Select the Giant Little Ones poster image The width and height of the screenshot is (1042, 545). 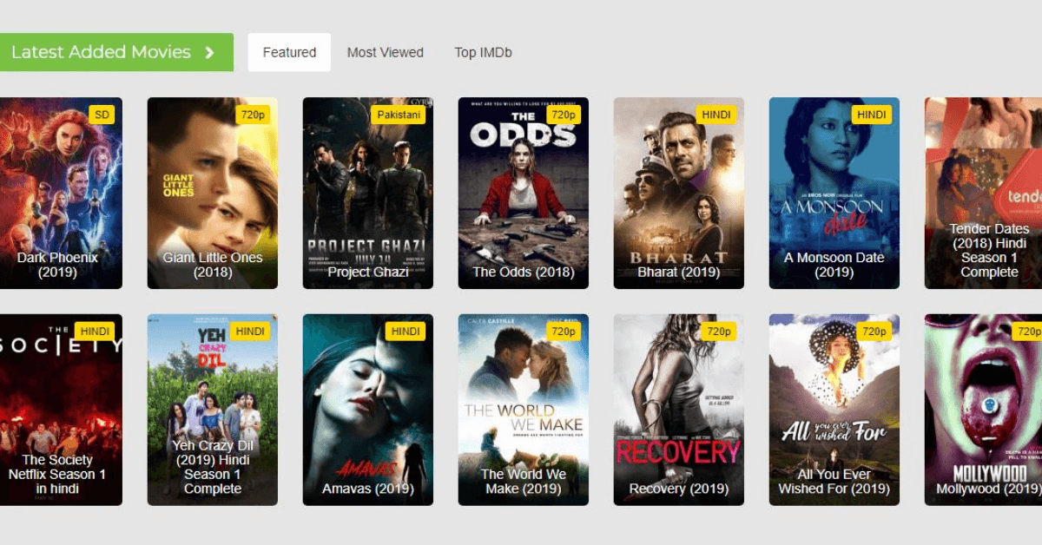point(213,193)
